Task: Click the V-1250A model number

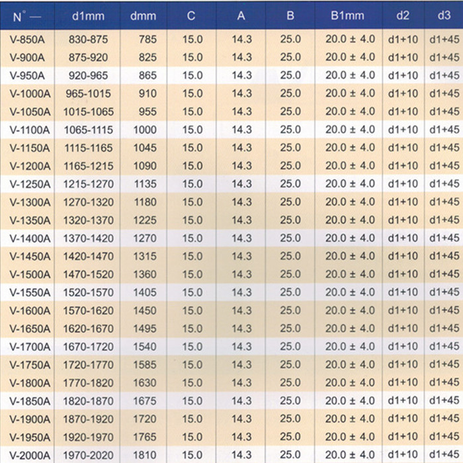Action: (28, 184)
